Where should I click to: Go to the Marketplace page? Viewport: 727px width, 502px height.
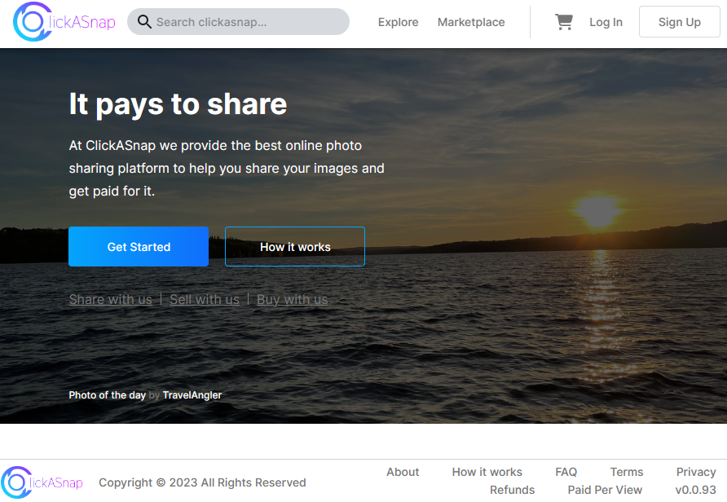(x=471, y=22)
